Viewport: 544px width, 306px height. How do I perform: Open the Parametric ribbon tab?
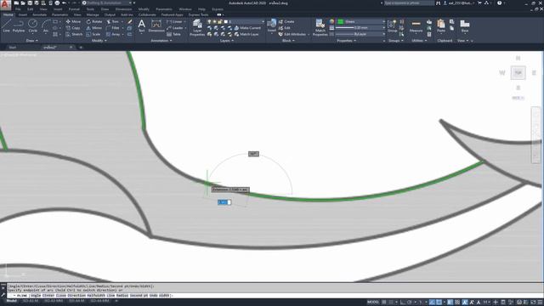59,15
